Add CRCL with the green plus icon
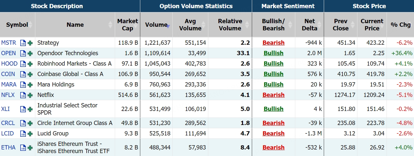 [30, 123]
